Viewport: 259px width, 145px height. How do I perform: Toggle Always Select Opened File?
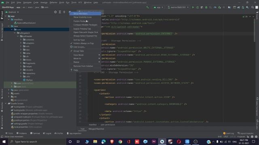85,36
